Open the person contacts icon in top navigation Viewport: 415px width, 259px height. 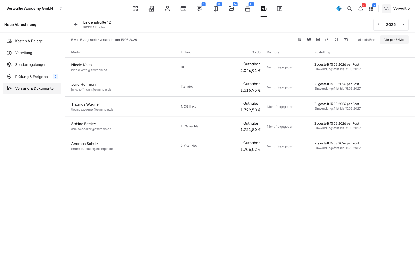tap(167, 9)
